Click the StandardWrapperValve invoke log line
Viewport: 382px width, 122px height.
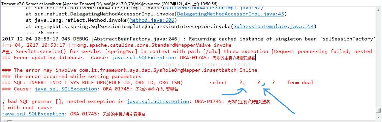(x=117, y=45)
